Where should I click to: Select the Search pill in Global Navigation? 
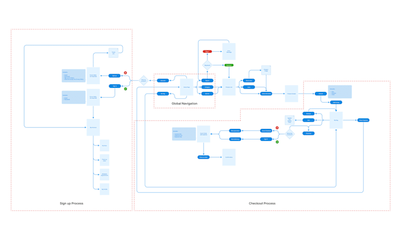tap(207, 81)
